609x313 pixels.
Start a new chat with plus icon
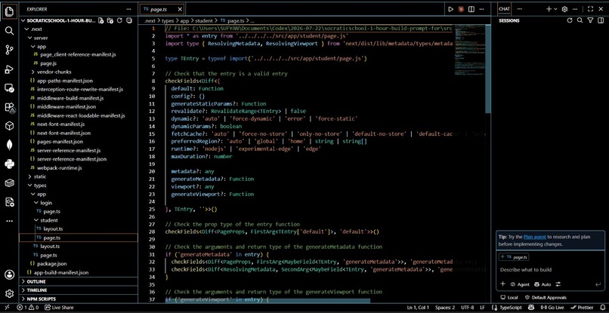point(549,9)
